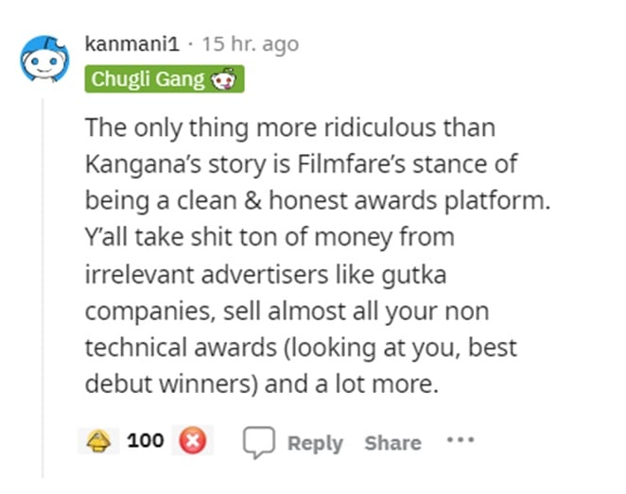The height and width of the screenshot is (494, 626).
Task: Click the vote count 100
Action: pos(146,441)
